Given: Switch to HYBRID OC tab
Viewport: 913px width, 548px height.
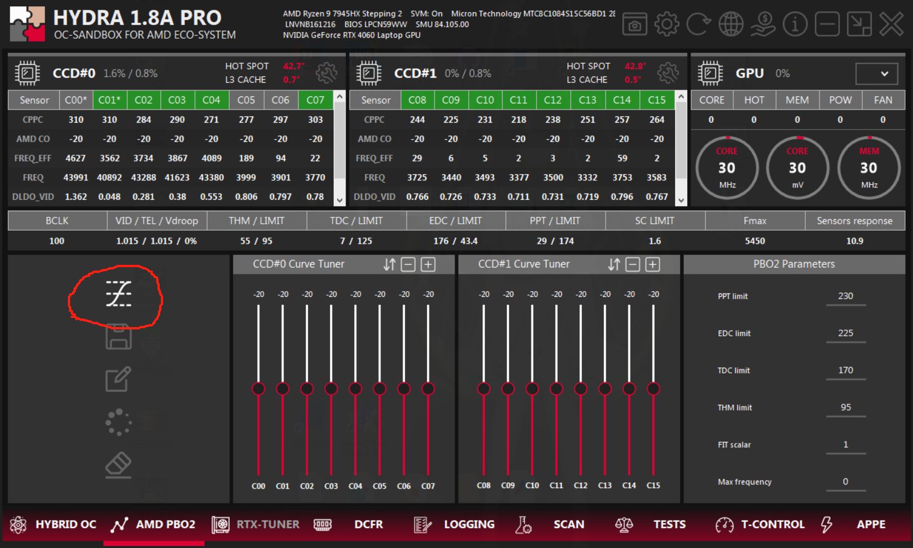Looking at the screenshot, I should [x=53, y=525].
